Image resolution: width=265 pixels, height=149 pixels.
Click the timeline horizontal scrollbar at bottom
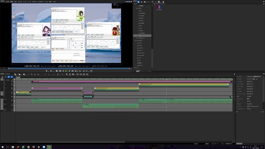[x=71, y=142]
